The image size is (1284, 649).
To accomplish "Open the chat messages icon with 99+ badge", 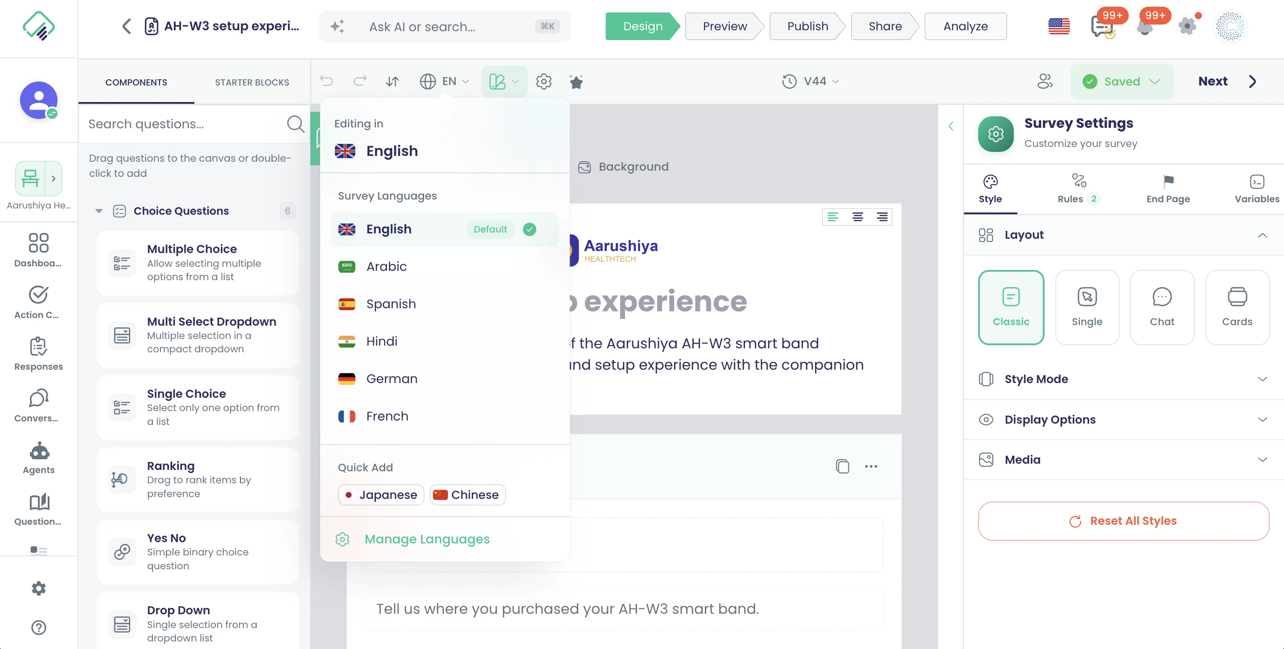I will [1102, 27].
